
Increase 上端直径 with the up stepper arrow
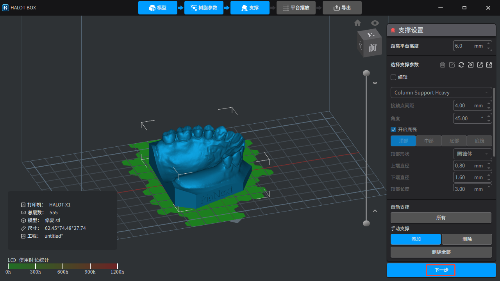pos(488,164)
